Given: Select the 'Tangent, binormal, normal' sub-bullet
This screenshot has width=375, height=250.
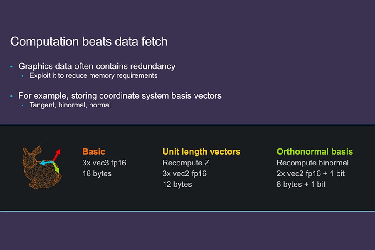Looking at the screenshot, I should coord(70,105).
